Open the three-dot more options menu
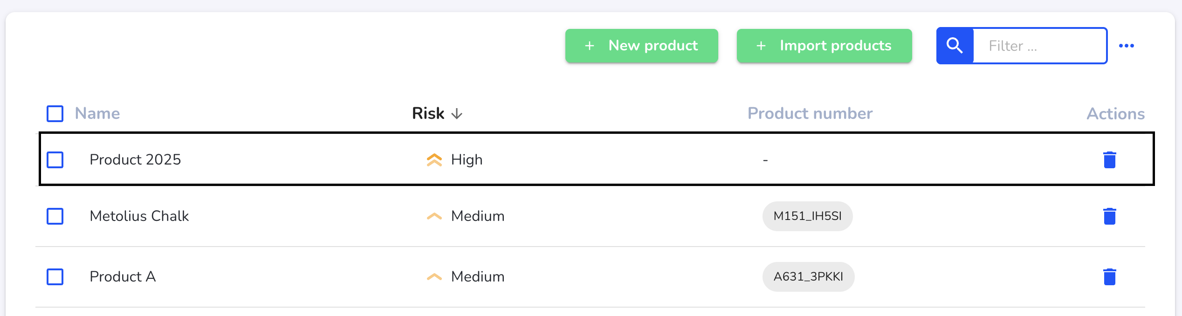The height and width of the screenshot is (316, 1182). point(1126,46)
